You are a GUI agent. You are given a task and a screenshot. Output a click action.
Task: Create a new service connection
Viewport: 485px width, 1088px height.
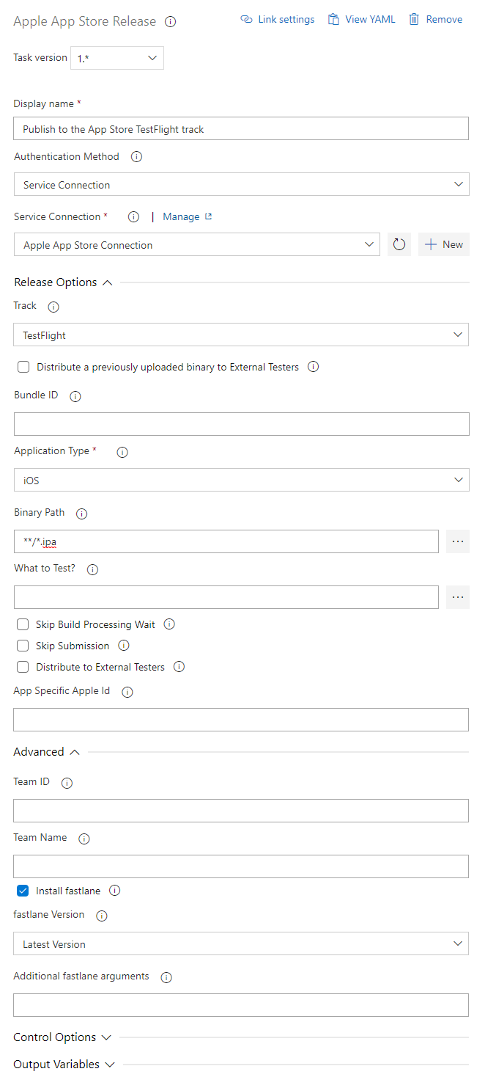(443, 244)
